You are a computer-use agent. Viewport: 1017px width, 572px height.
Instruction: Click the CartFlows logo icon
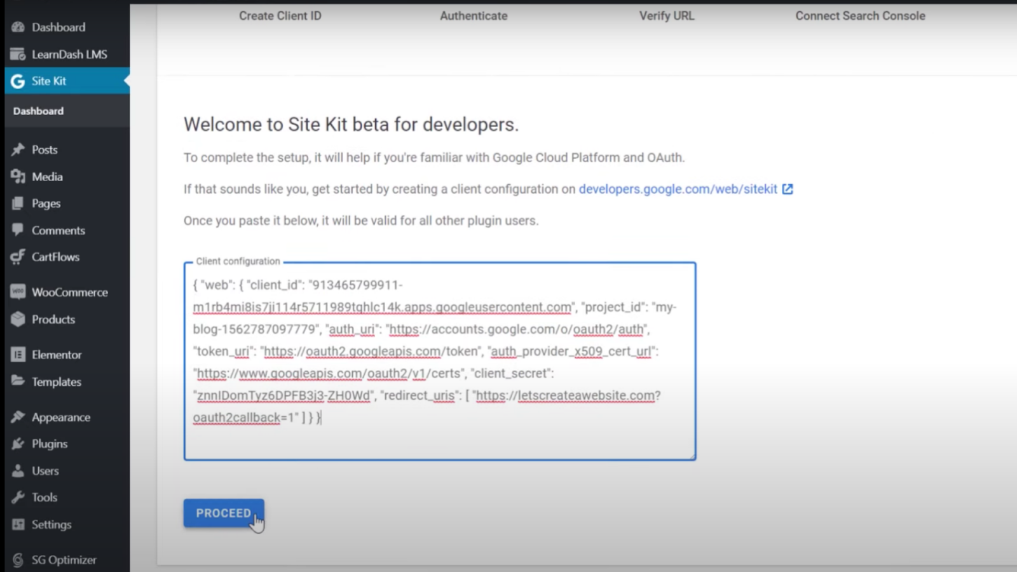(x=18, y=257)
